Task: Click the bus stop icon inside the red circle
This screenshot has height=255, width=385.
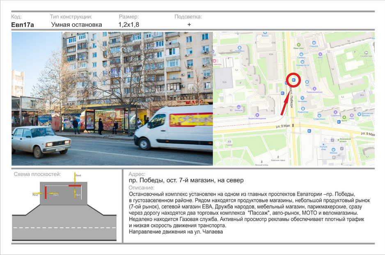Action: point(293,80)
